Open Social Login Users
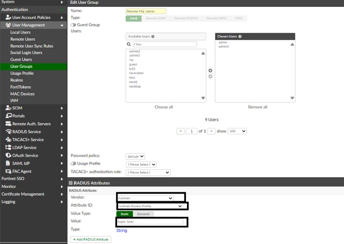 26,53
